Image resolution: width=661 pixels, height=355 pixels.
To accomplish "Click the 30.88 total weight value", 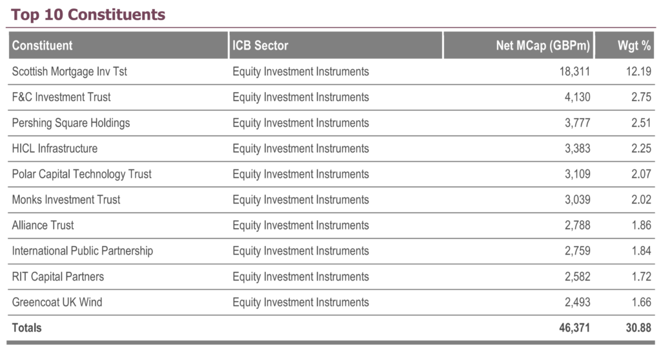I will (x=638, y=328).
